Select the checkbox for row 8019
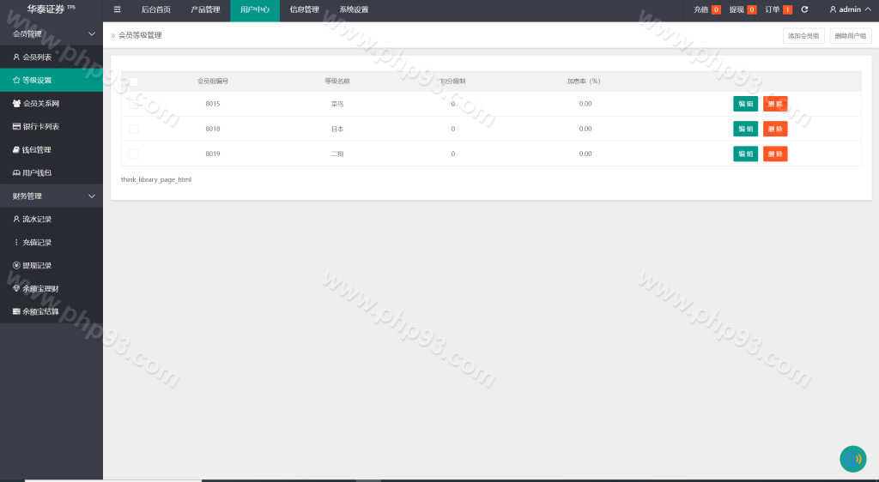Viewport: 879px width, 482px height. 133,154
